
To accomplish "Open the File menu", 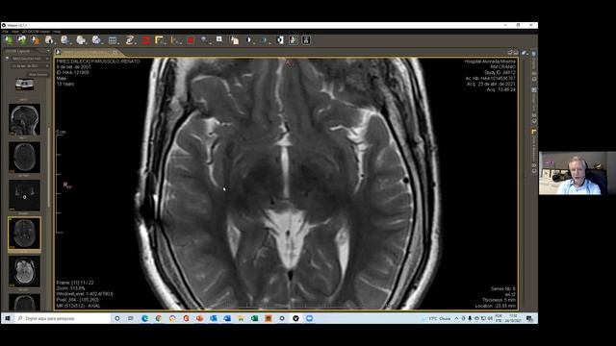I will point(5,32).
